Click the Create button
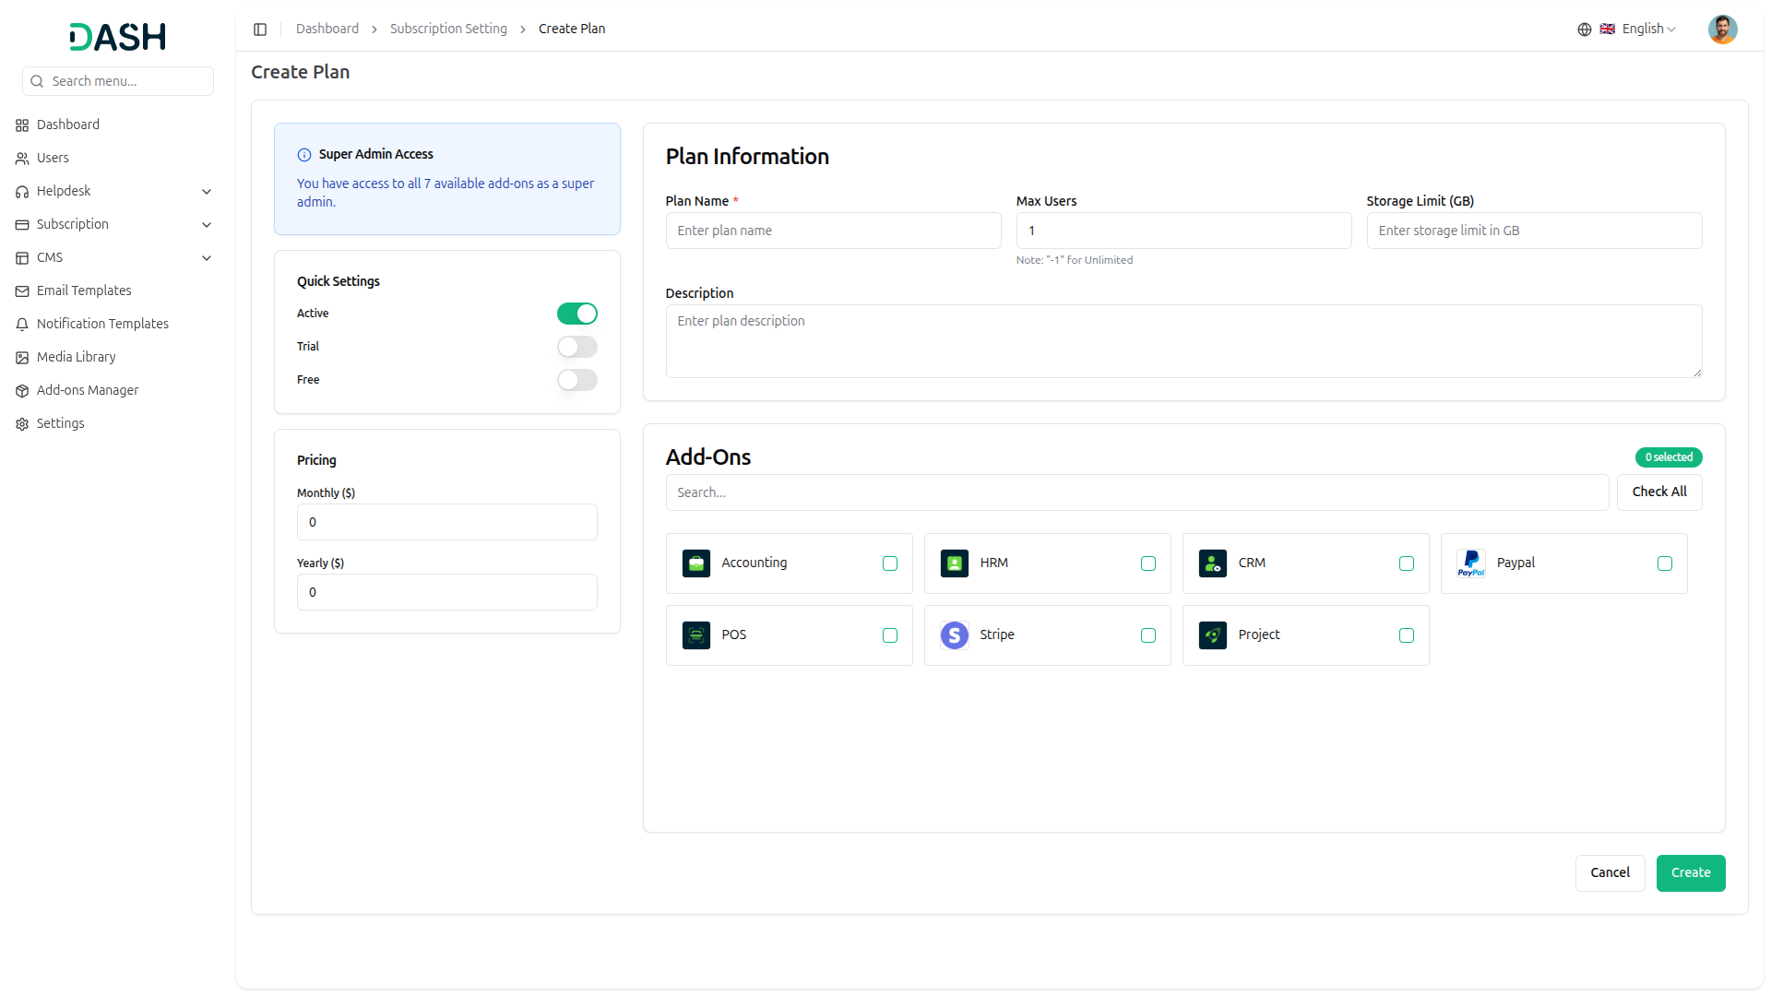The height and width of the screenshot is (996, 1771). click(1691, 872)
